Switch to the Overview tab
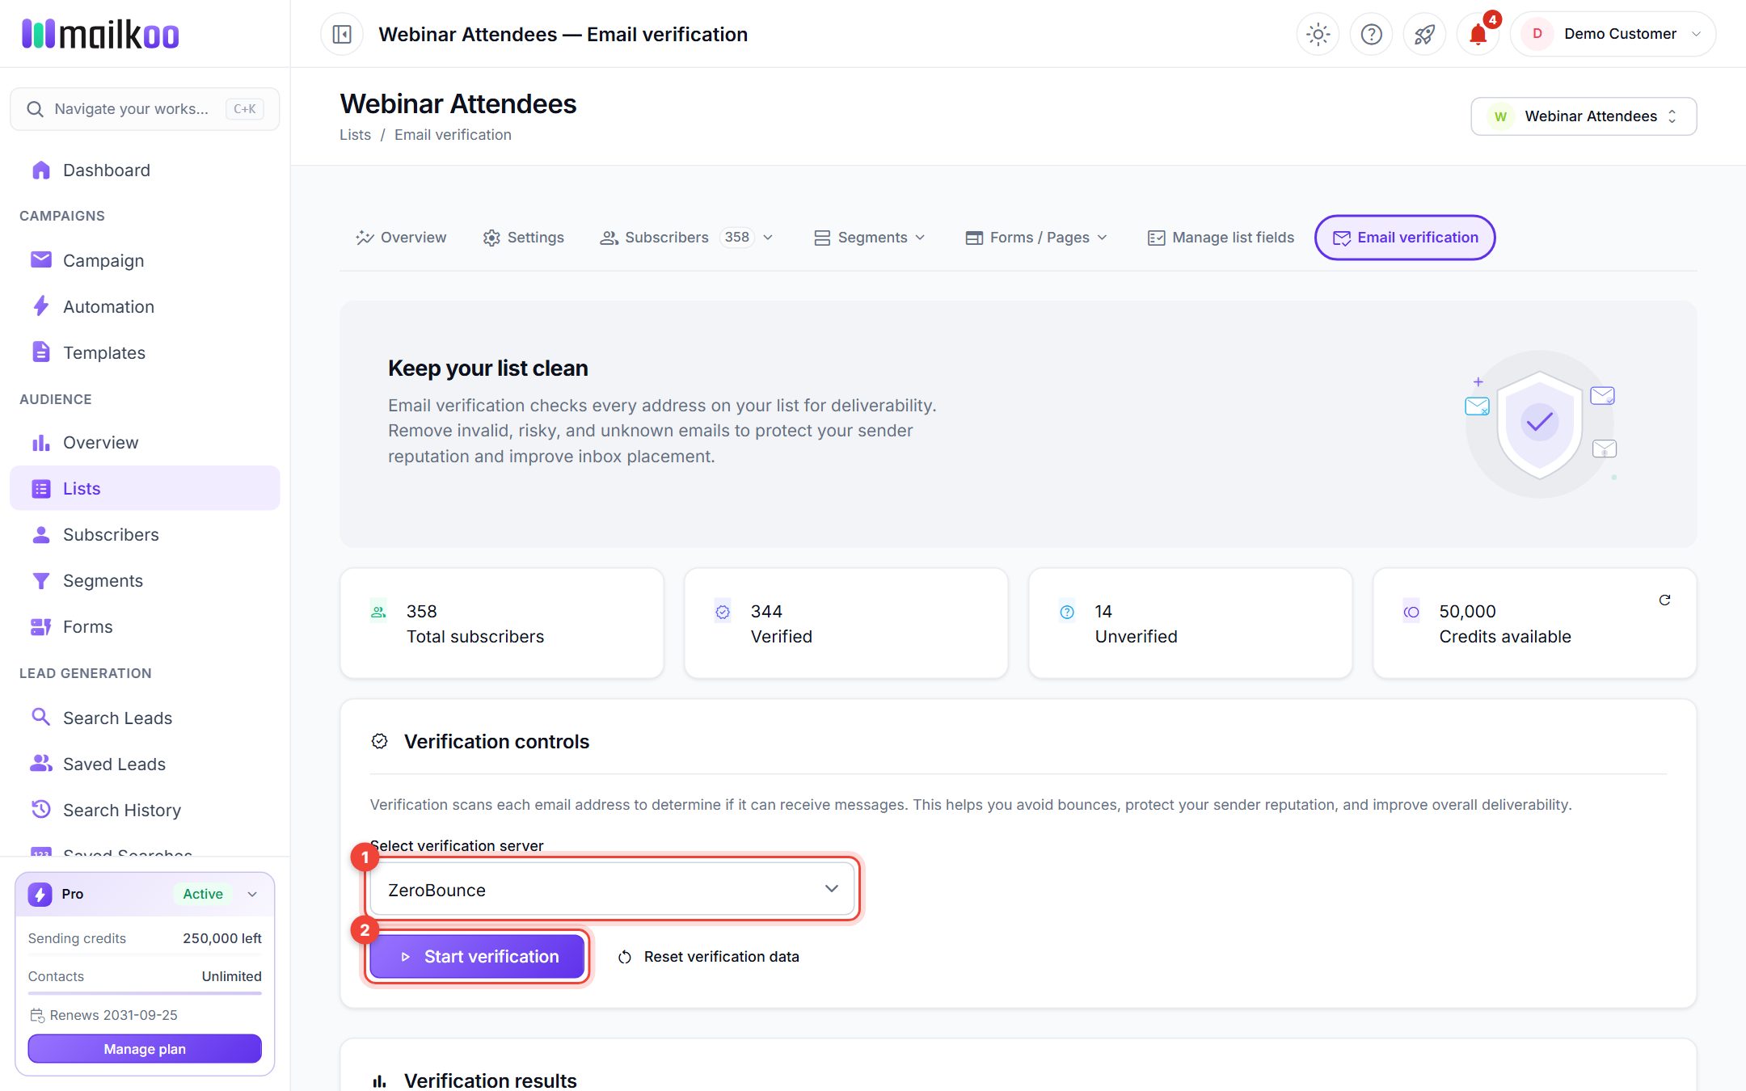The height and width of the screenshot is (1091, 1746). tap(401, 238)
